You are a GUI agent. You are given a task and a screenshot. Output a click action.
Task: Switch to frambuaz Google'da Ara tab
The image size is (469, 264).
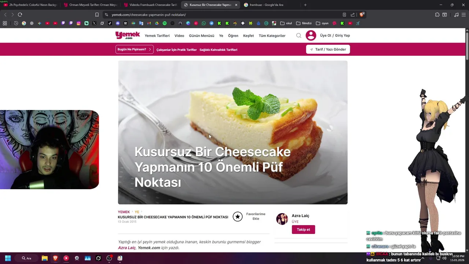point(270,5)
